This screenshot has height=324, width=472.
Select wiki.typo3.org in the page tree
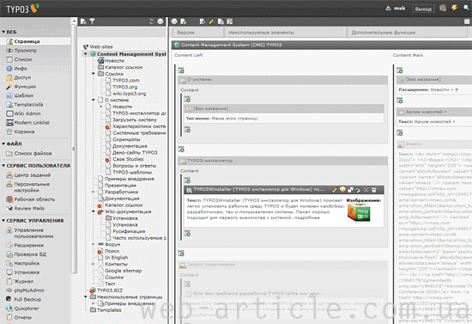(129, 94)
